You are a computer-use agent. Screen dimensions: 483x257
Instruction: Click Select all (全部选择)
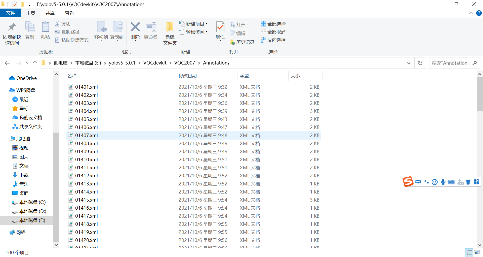click(273, 24)
